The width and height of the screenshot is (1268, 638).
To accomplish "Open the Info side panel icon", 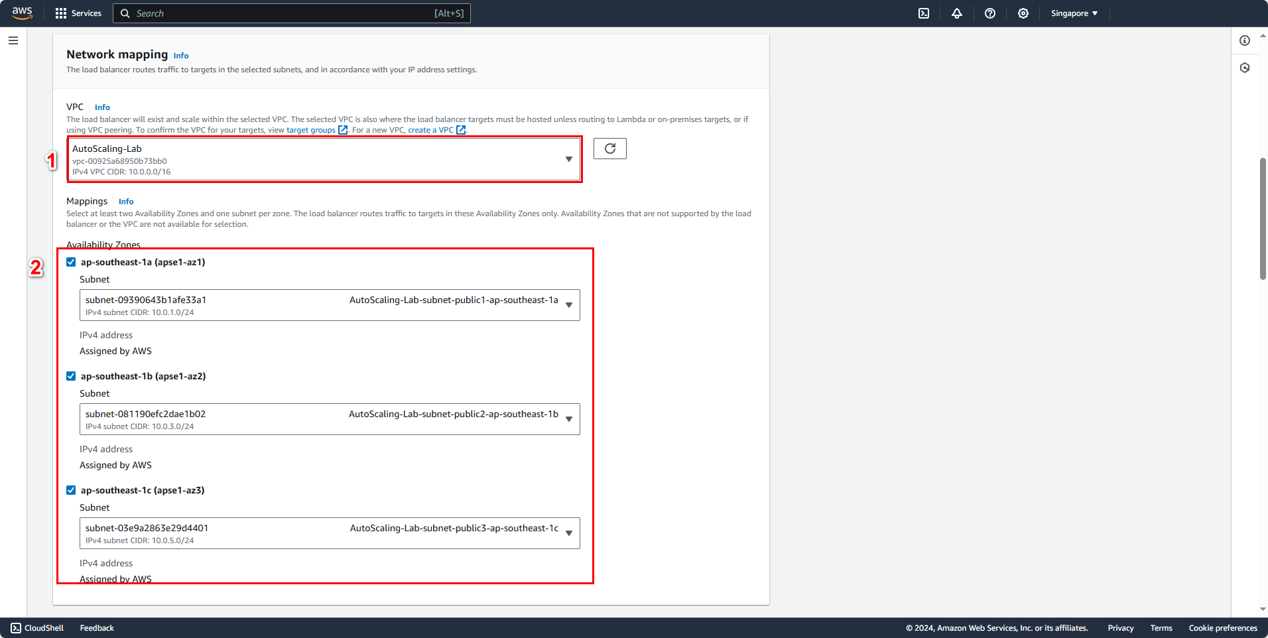I will pos(1245,40).
